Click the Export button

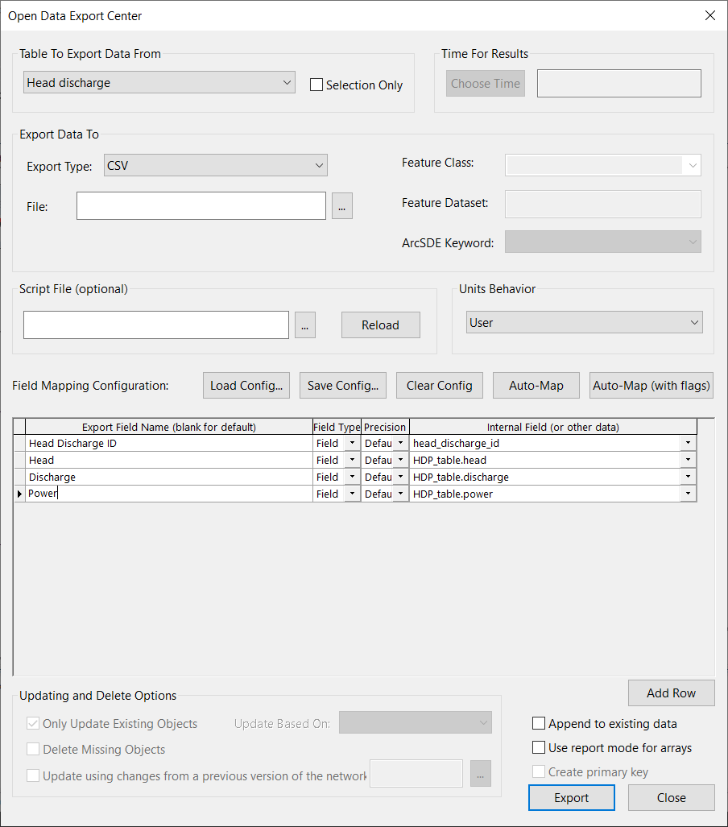pos(571,797)
